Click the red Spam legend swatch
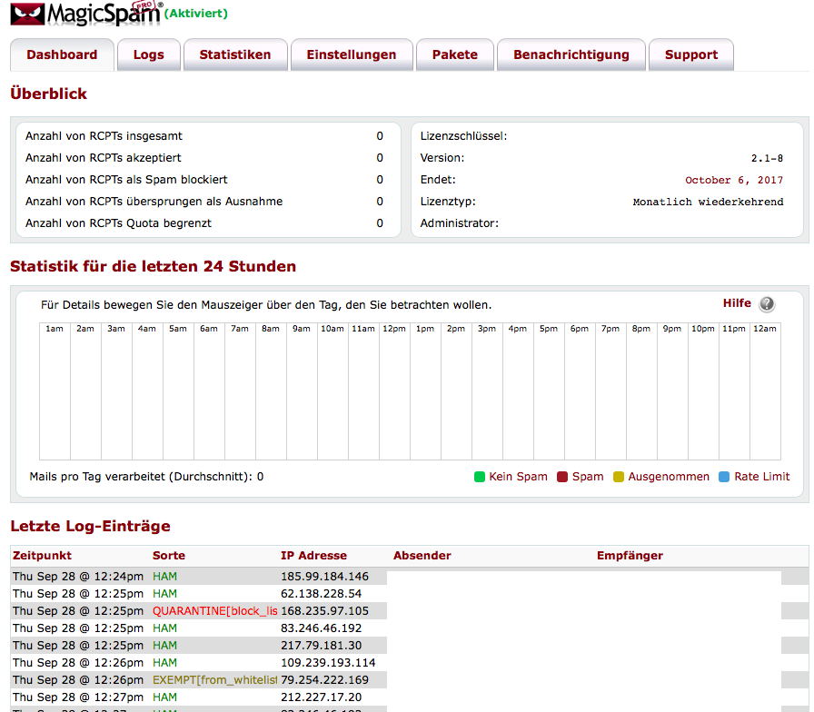This screenshot has height=712, width=814. coord(562,477)
